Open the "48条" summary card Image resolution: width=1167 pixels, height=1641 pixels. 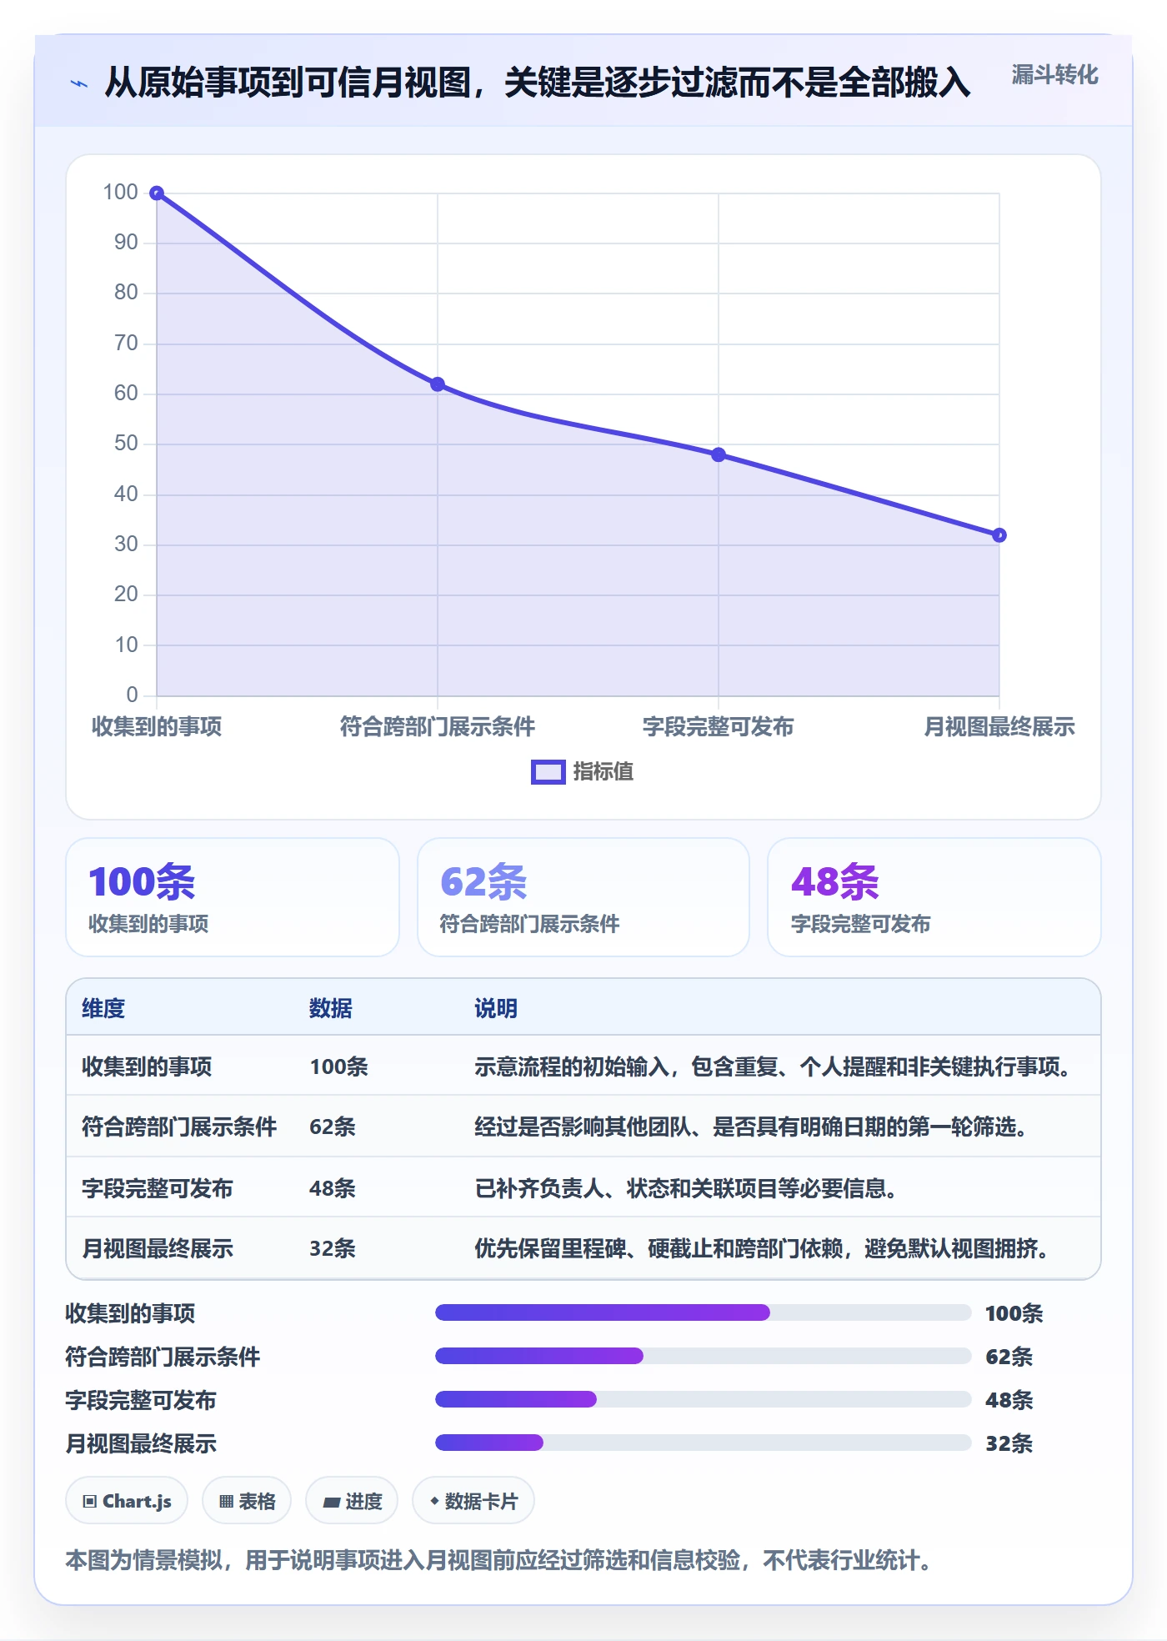pyautogui.click(x=934, y=897)
